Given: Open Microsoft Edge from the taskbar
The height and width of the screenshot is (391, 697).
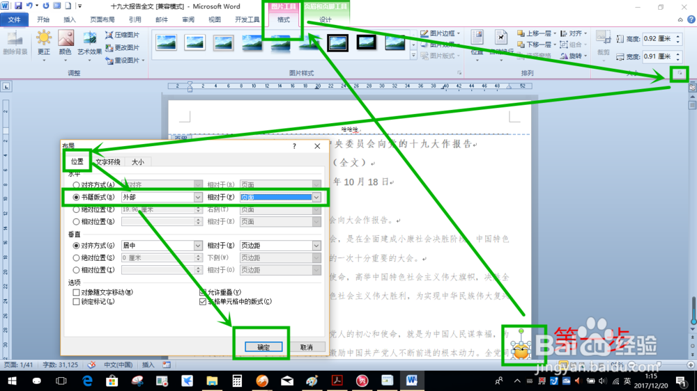Looking at the screenshot, I should pyautogui.click(x=87, y=381).
